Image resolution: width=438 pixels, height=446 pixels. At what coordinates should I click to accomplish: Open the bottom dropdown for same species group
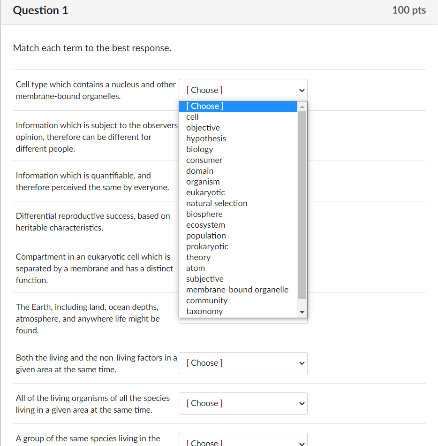click(x=242, y=440)
